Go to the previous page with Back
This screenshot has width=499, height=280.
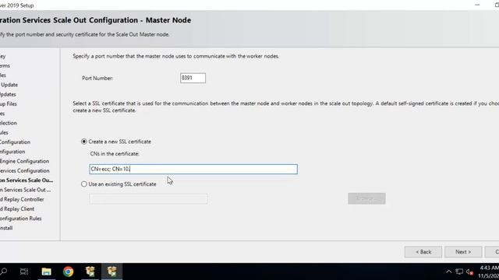pyautogui.click(x=423, y=252)
